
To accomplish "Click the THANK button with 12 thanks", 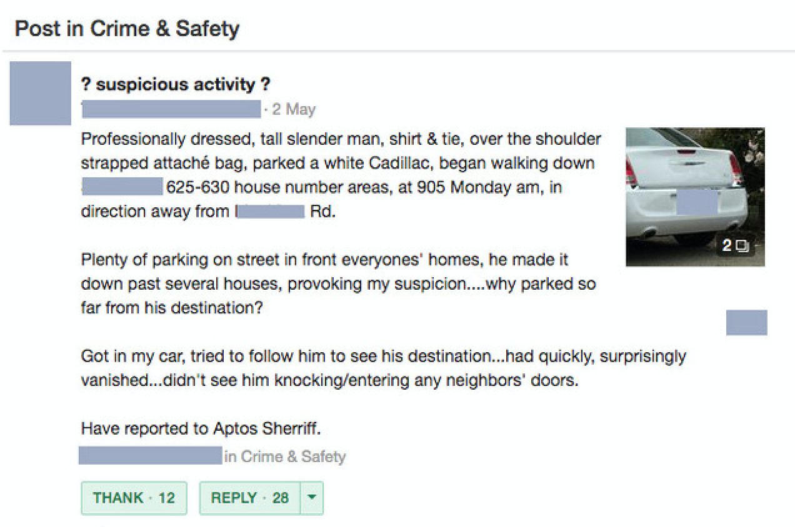I will pos(134,498).
